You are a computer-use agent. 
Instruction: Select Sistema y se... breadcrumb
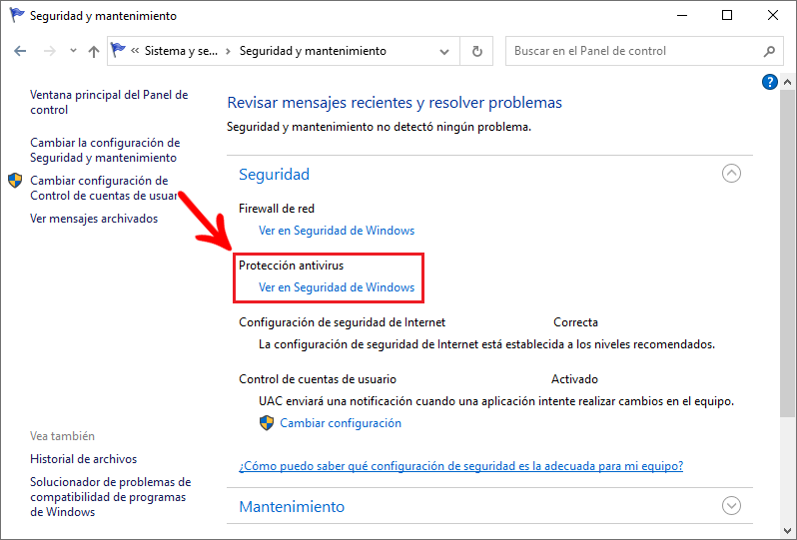[x=181, y=51]
